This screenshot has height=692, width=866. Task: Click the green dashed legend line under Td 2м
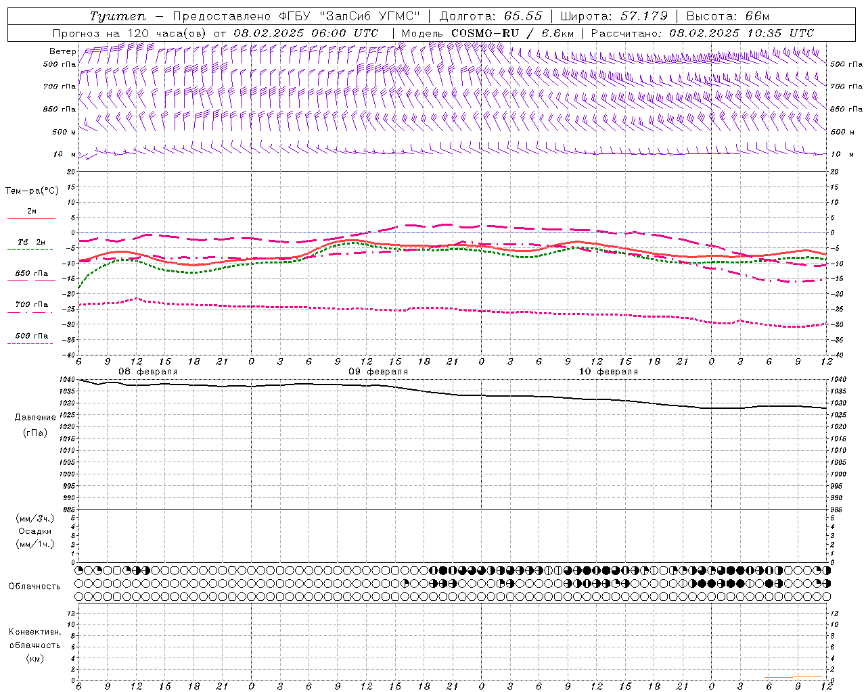pos(30,250)
